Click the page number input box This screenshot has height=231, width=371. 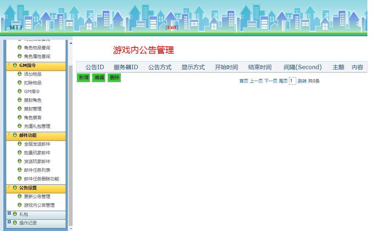(293, 81)
